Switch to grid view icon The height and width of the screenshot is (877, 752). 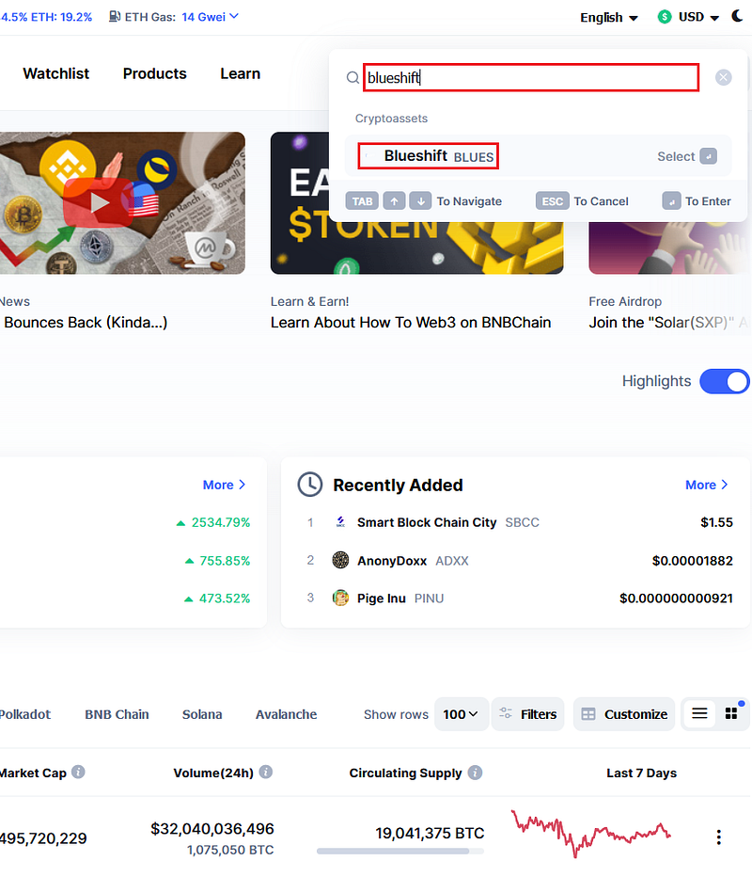click(x=731, y=713)
